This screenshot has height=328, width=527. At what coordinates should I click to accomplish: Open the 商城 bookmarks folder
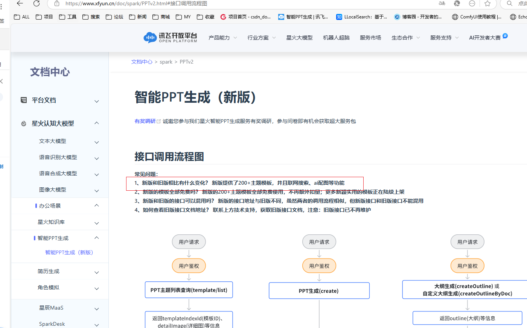pos(161,17)
